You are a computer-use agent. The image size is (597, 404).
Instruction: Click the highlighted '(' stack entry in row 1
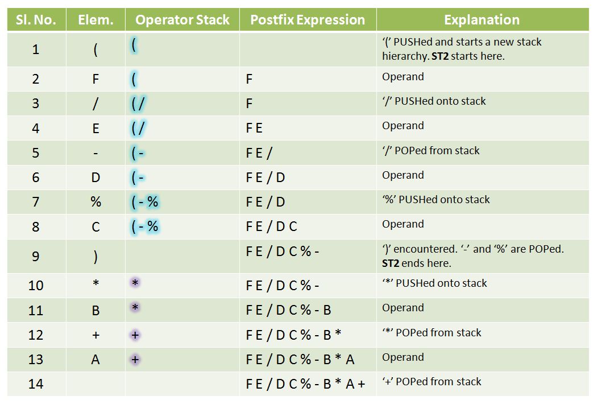[x=134, y=46]
